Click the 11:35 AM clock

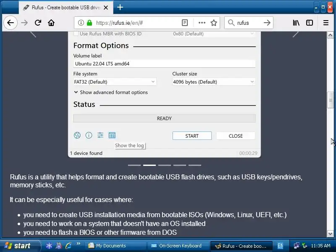point(320,246)
